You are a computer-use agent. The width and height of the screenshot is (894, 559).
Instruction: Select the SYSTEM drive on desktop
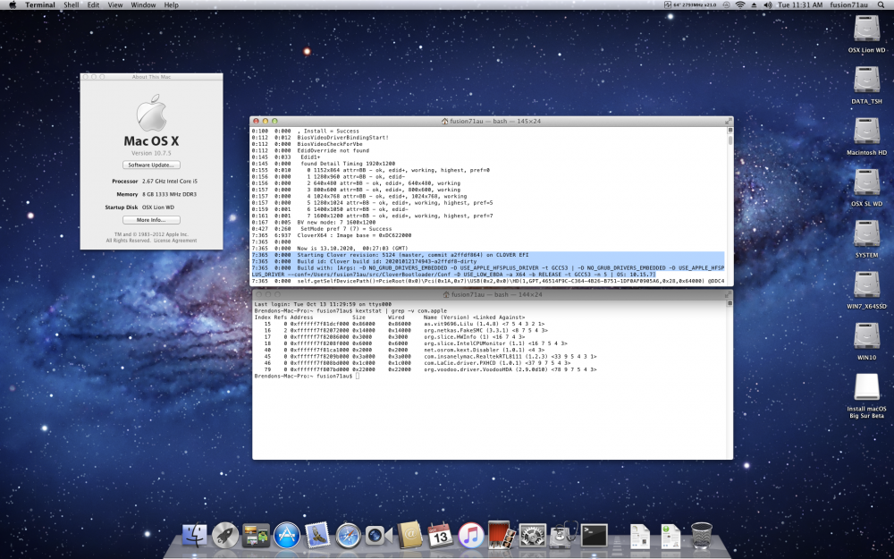point(866,239)
